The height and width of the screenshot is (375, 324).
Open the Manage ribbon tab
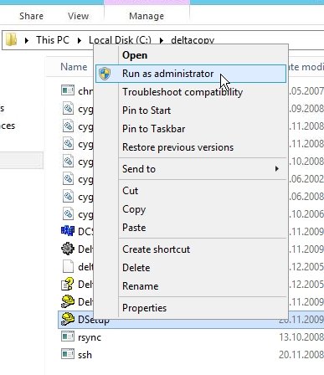point(147,16)
